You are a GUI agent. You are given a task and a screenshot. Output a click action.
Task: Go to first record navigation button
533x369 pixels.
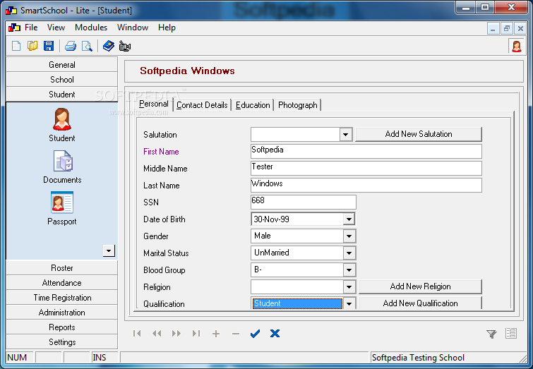(x=137, y=333)
